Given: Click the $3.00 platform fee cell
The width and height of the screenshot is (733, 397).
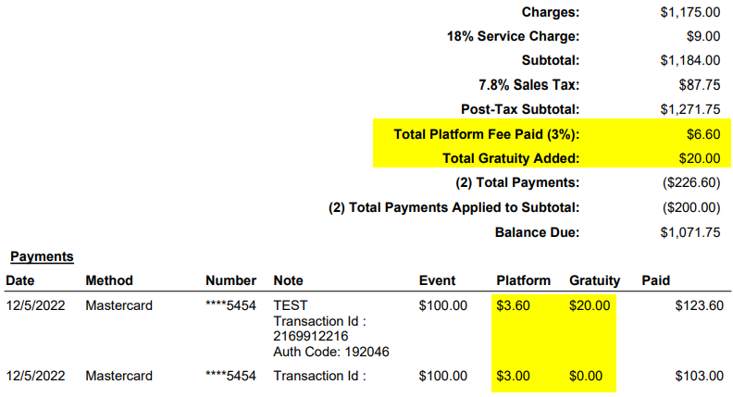Looking at the screenshot, I should [x=514, y=376].
